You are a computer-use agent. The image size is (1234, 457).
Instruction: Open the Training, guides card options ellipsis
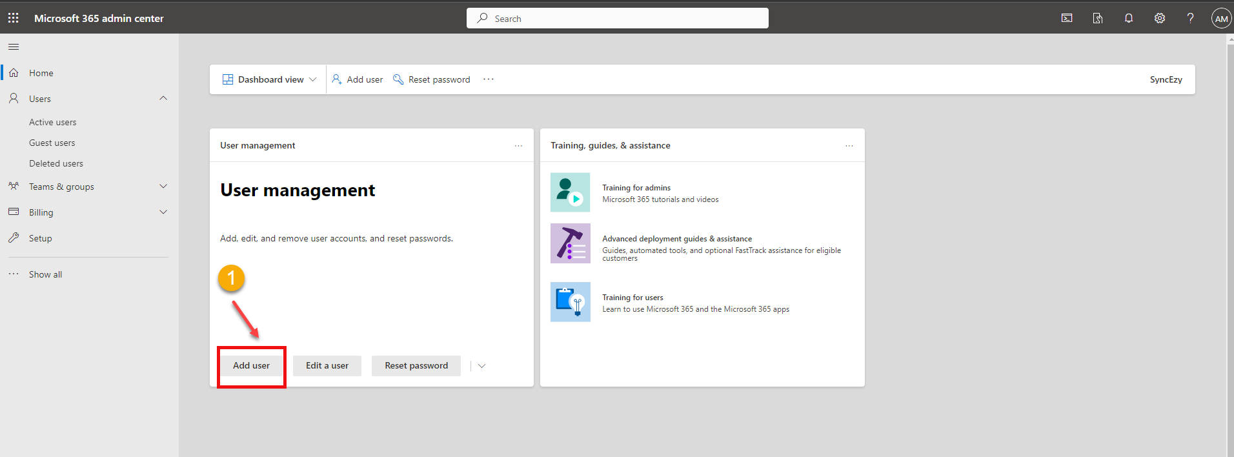(849, 146)
